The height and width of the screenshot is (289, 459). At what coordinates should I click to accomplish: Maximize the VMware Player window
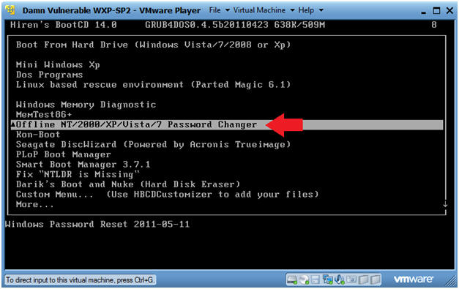(436, 11)
